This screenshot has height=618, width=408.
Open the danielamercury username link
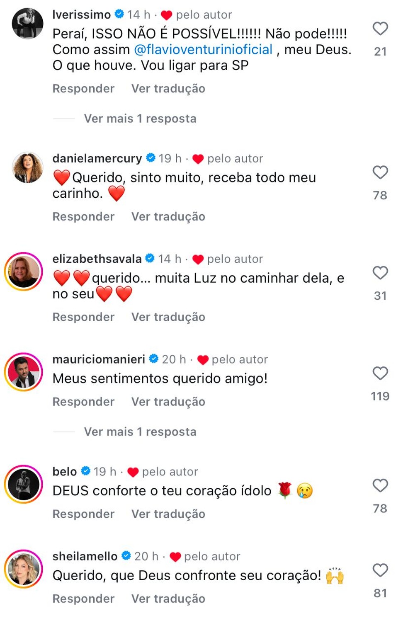[x=97, y=158]
